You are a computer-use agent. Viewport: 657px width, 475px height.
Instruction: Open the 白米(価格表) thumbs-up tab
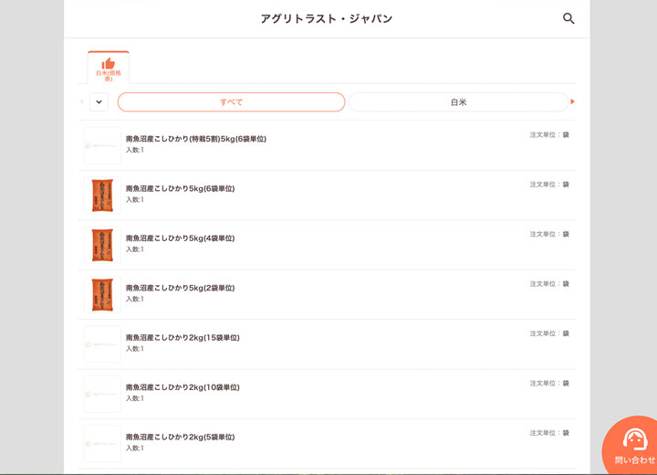pyautogui.click(x=108, y=68)
